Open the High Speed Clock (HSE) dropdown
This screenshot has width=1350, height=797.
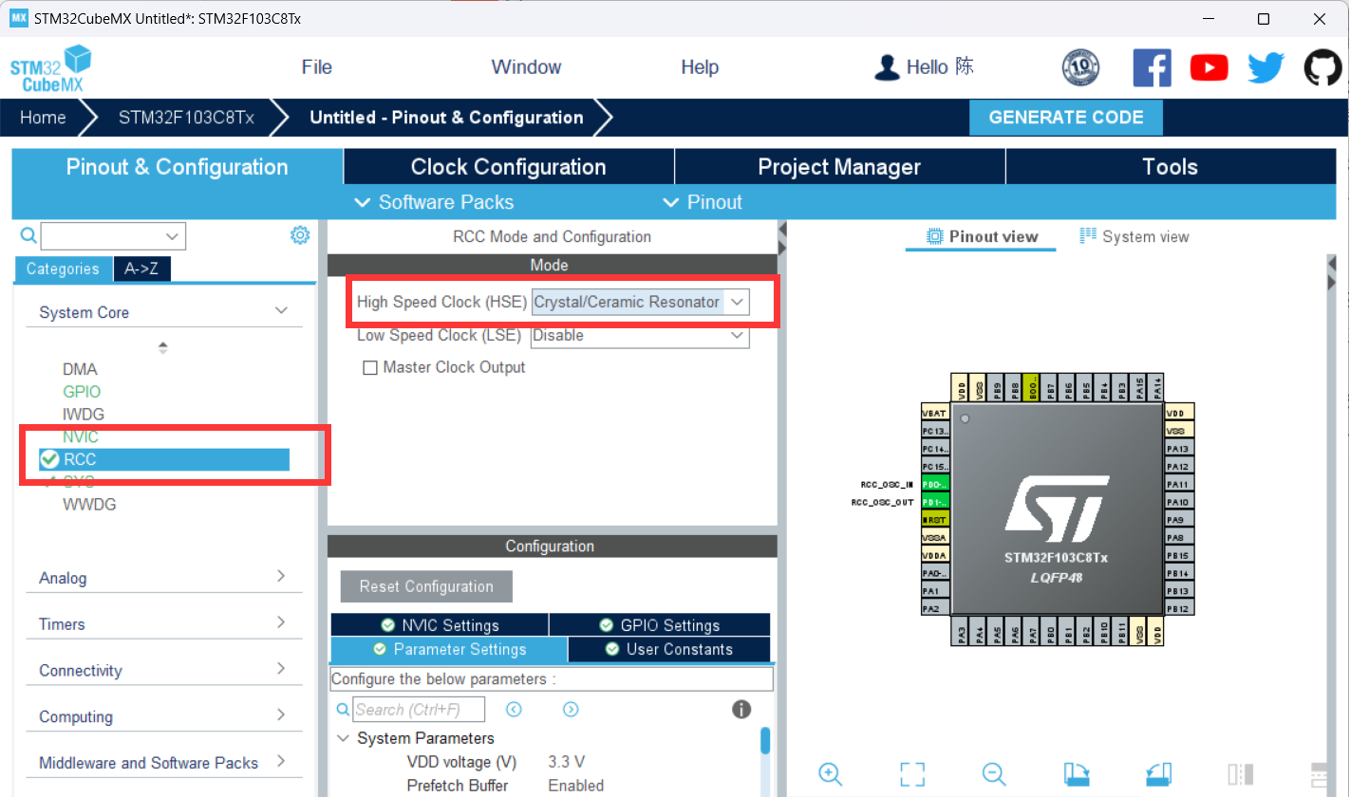pyautogui.click(x=737, y=302)
